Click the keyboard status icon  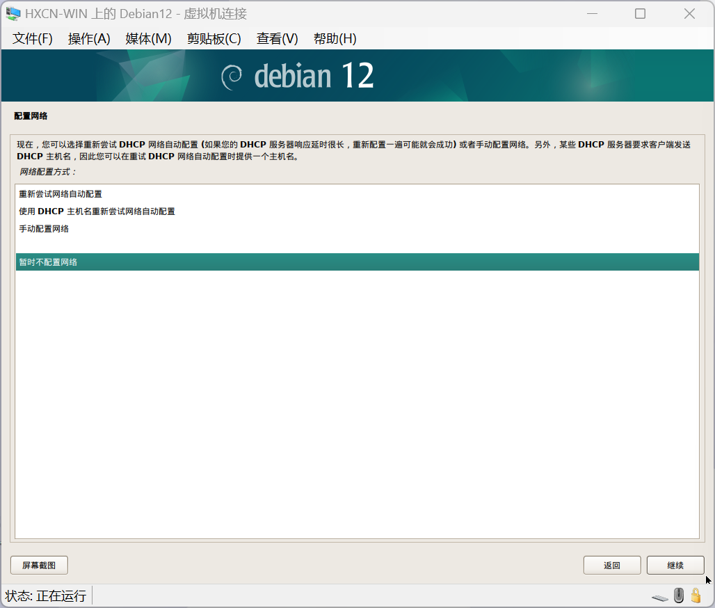click(660, 598)
